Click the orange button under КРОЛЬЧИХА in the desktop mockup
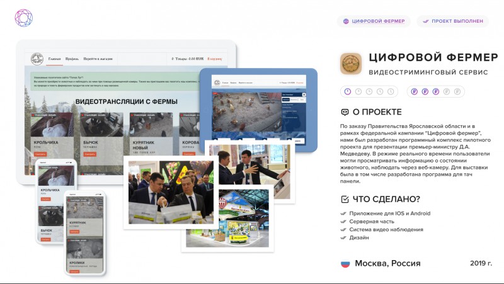 [40, 154]
